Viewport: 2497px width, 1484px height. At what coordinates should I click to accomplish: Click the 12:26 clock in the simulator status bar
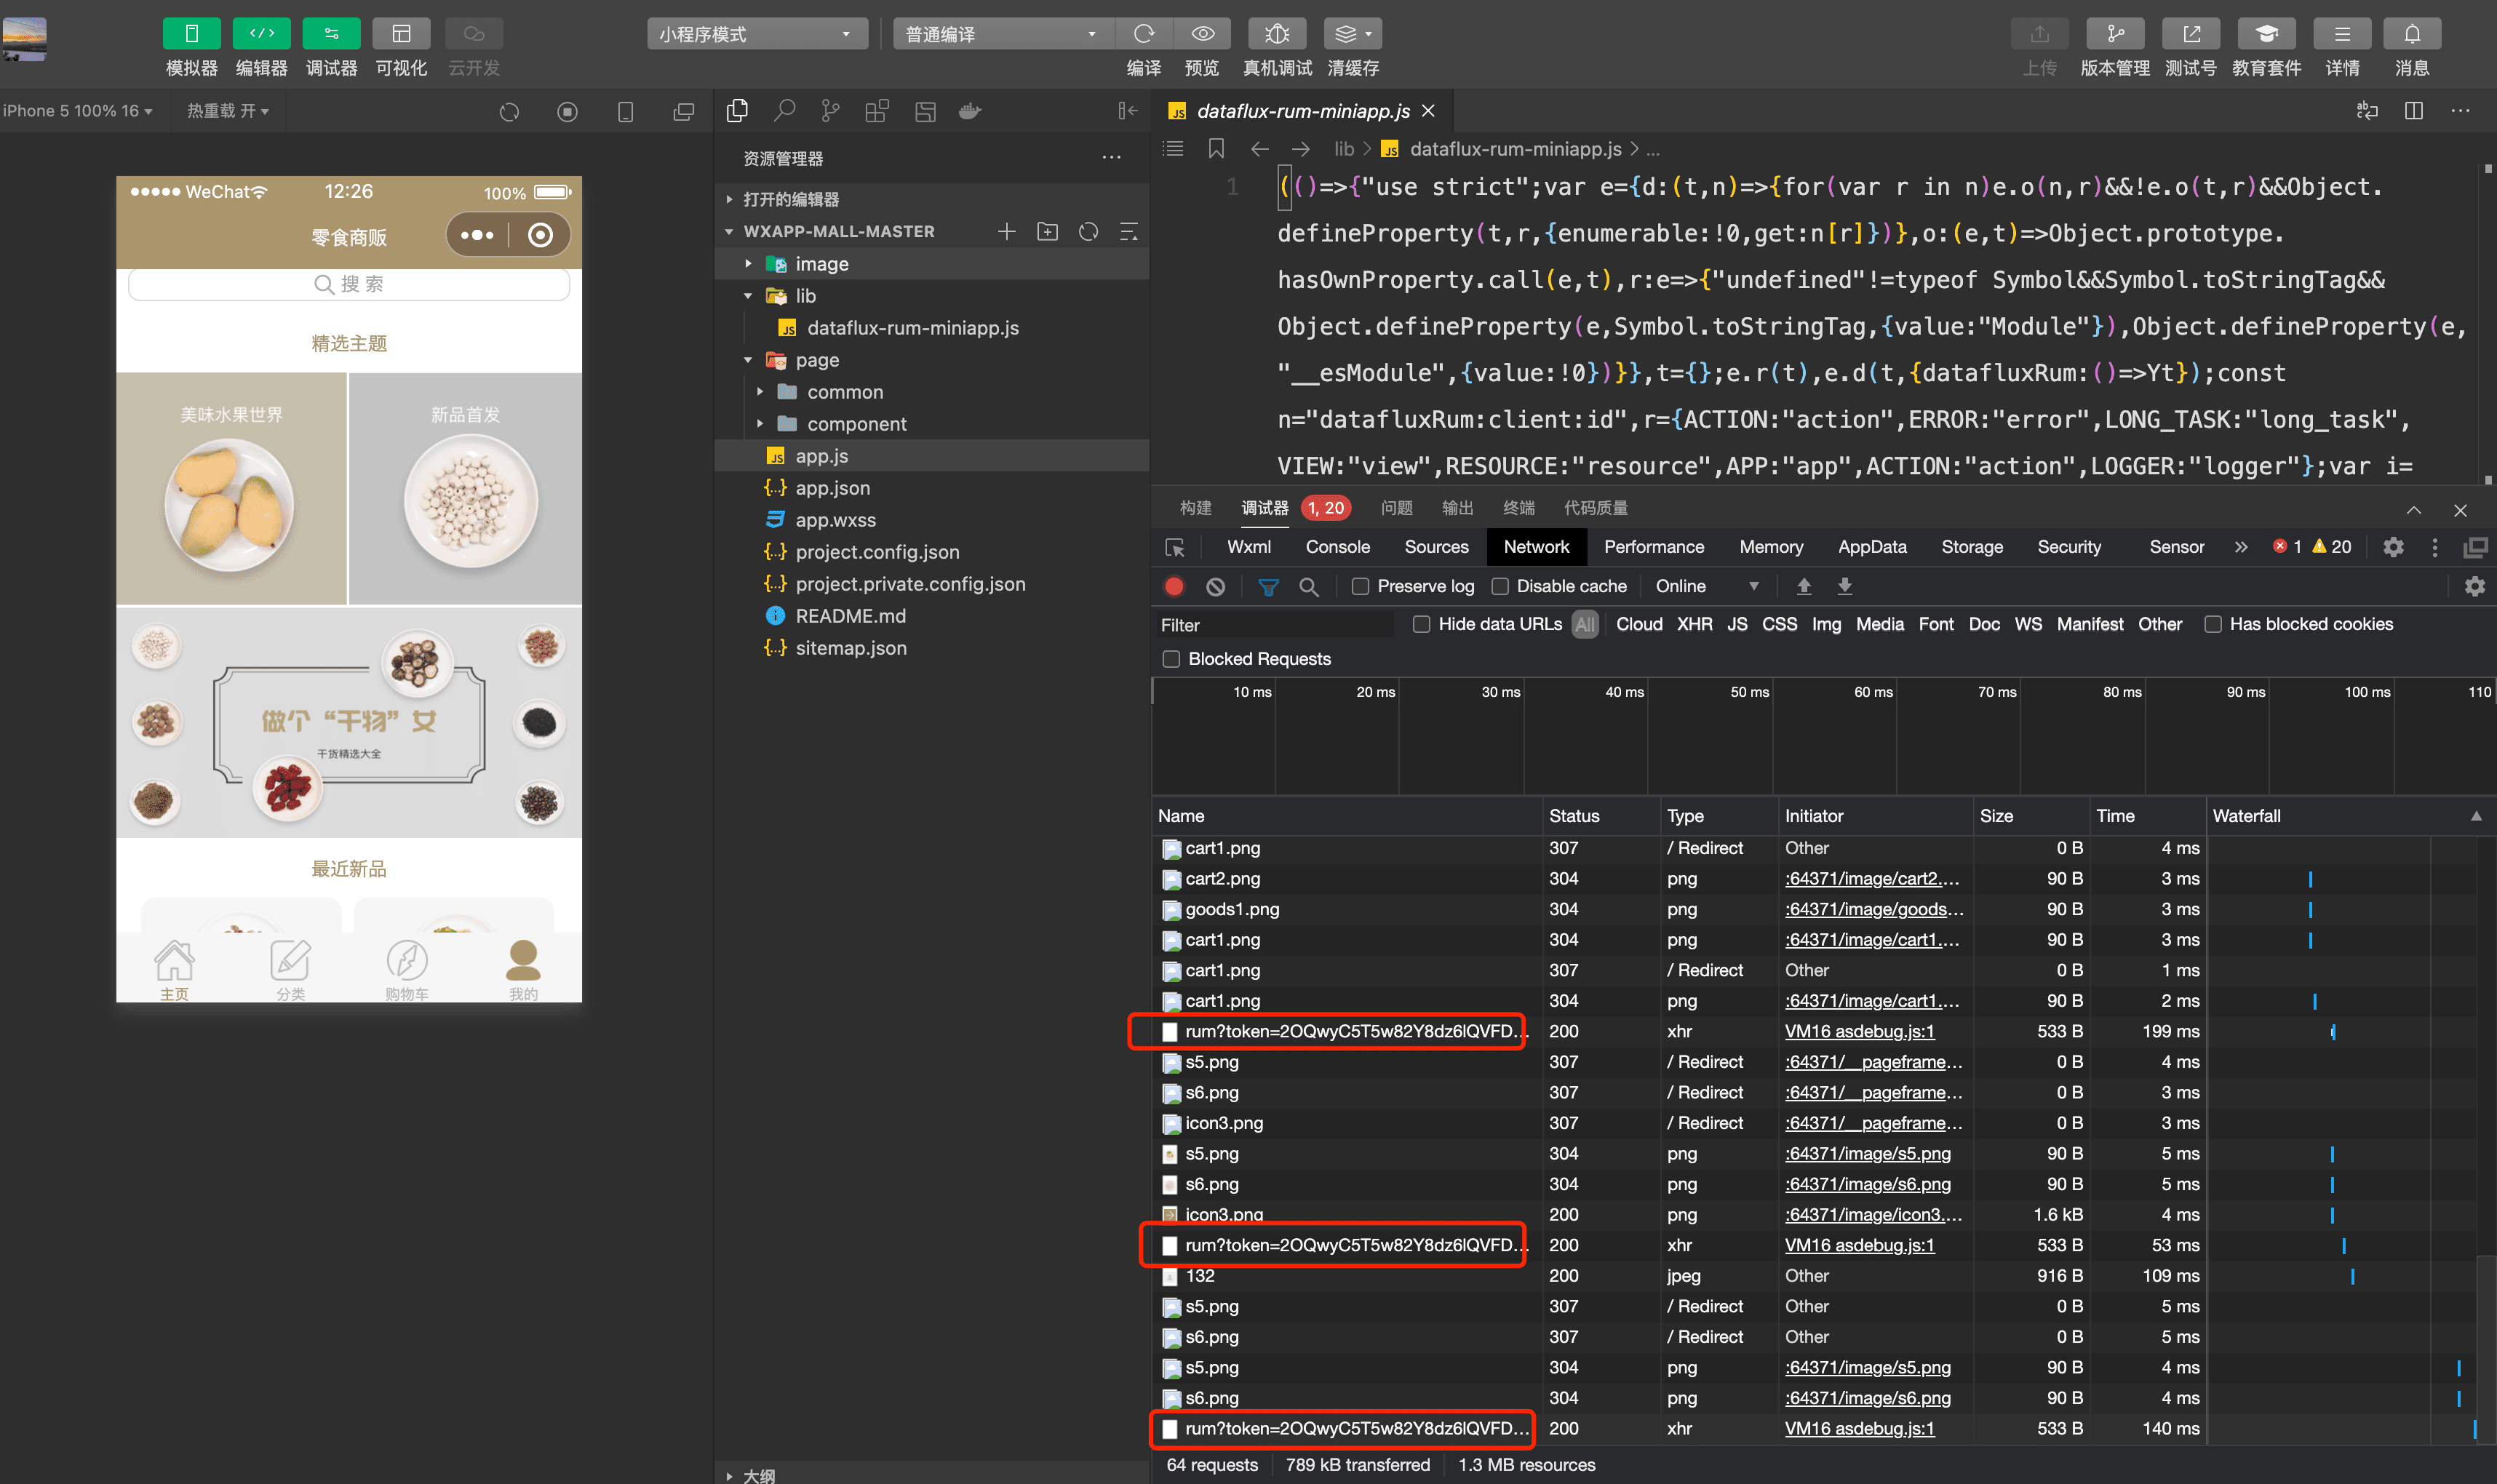coord(348,191)
